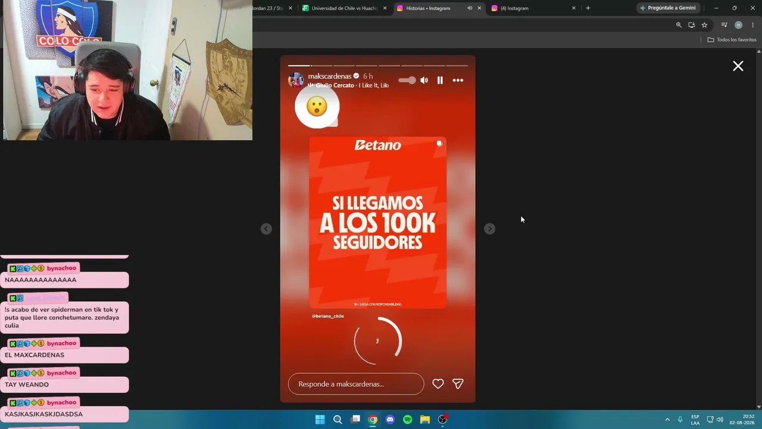
Task: Click the 'Responde a makscardenas...' reply field
Action: 356,384
